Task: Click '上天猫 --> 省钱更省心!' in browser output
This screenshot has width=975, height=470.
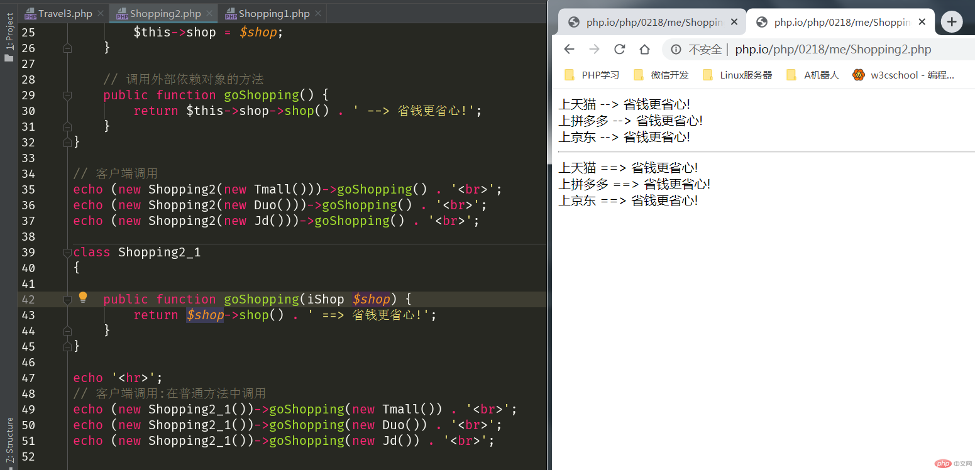Action: (x=624, y=104)
